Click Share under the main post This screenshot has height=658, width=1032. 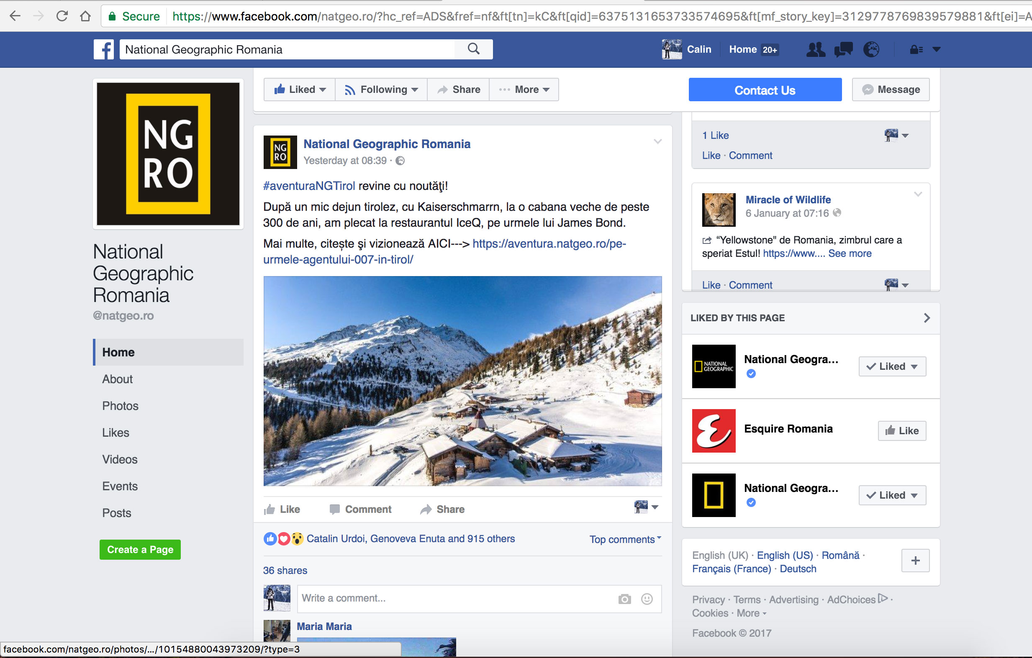coord(442,509)
